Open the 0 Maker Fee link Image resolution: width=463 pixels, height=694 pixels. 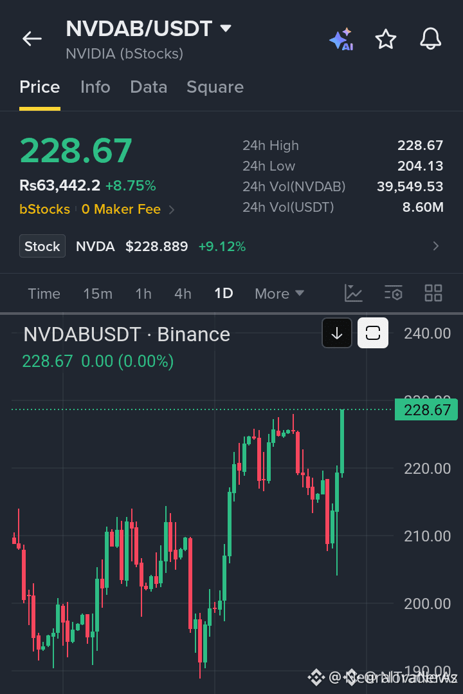(121, 209)
